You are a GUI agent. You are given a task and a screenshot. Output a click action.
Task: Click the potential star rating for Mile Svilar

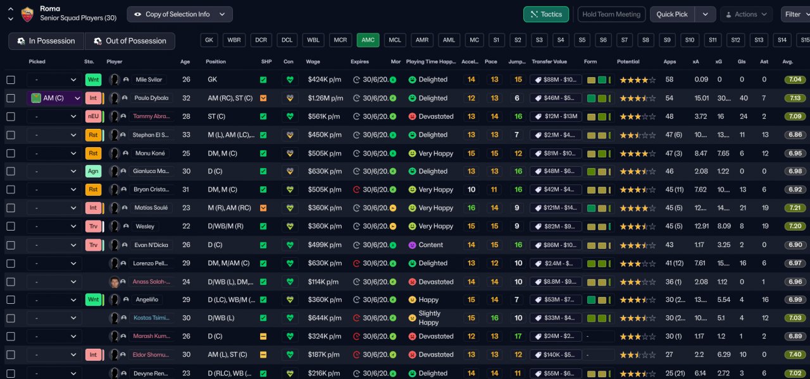pyautogui.click(x=637, y=80)
